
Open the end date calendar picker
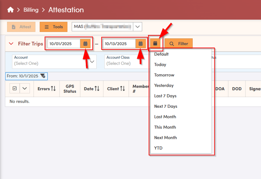(141, 44)
